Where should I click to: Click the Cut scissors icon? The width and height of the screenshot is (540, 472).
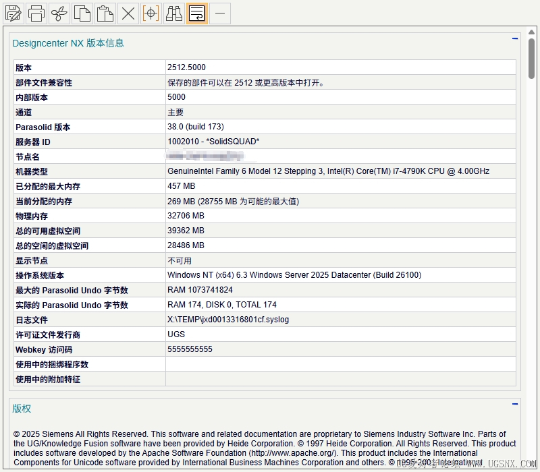coord(59,13)
